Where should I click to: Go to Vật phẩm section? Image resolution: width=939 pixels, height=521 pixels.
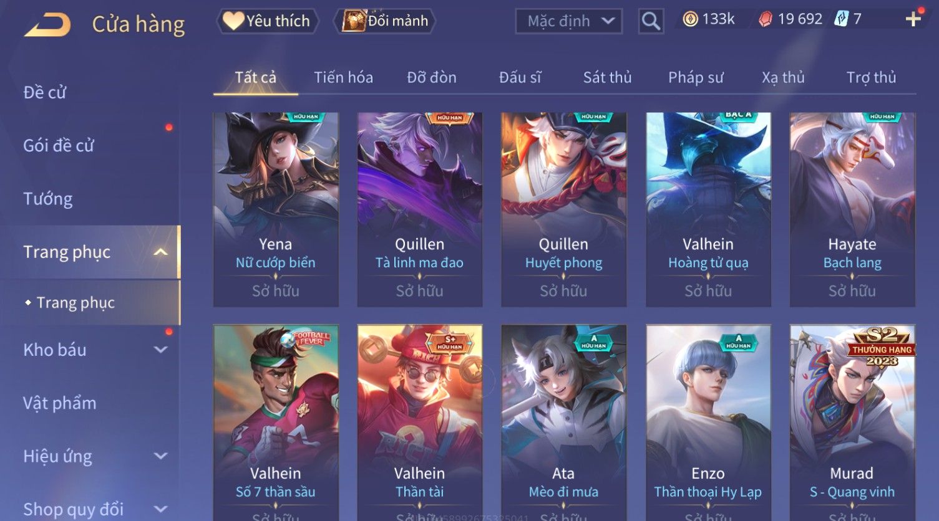[60, 403]
